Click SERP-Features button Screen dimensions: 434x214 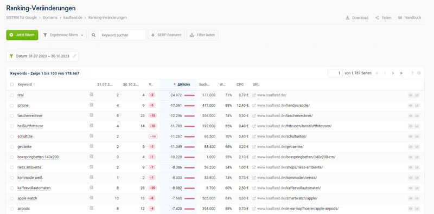coord(167,35)
